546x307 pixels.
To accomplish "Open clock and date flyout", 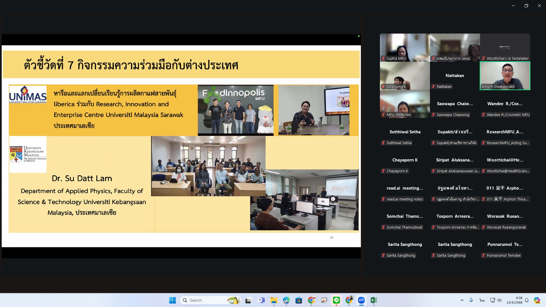I will 514,300.
